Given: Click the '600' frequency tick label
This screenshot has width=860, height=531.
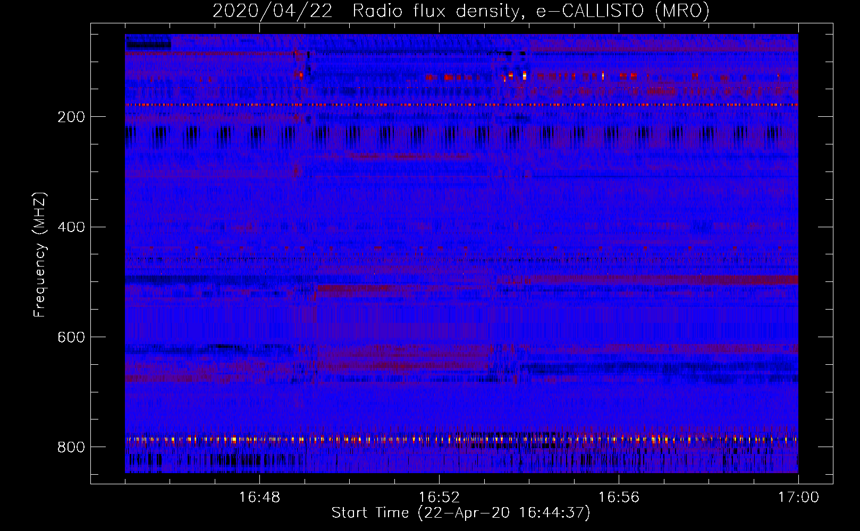Looking at the screenshot, I should tap(71, 338).
